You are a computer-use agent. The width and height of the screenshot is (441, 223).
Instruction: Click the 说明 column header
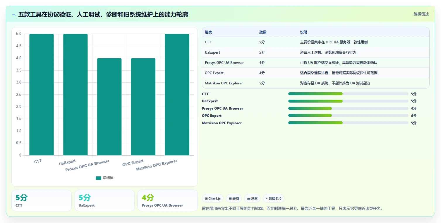[x=304, y=32]
